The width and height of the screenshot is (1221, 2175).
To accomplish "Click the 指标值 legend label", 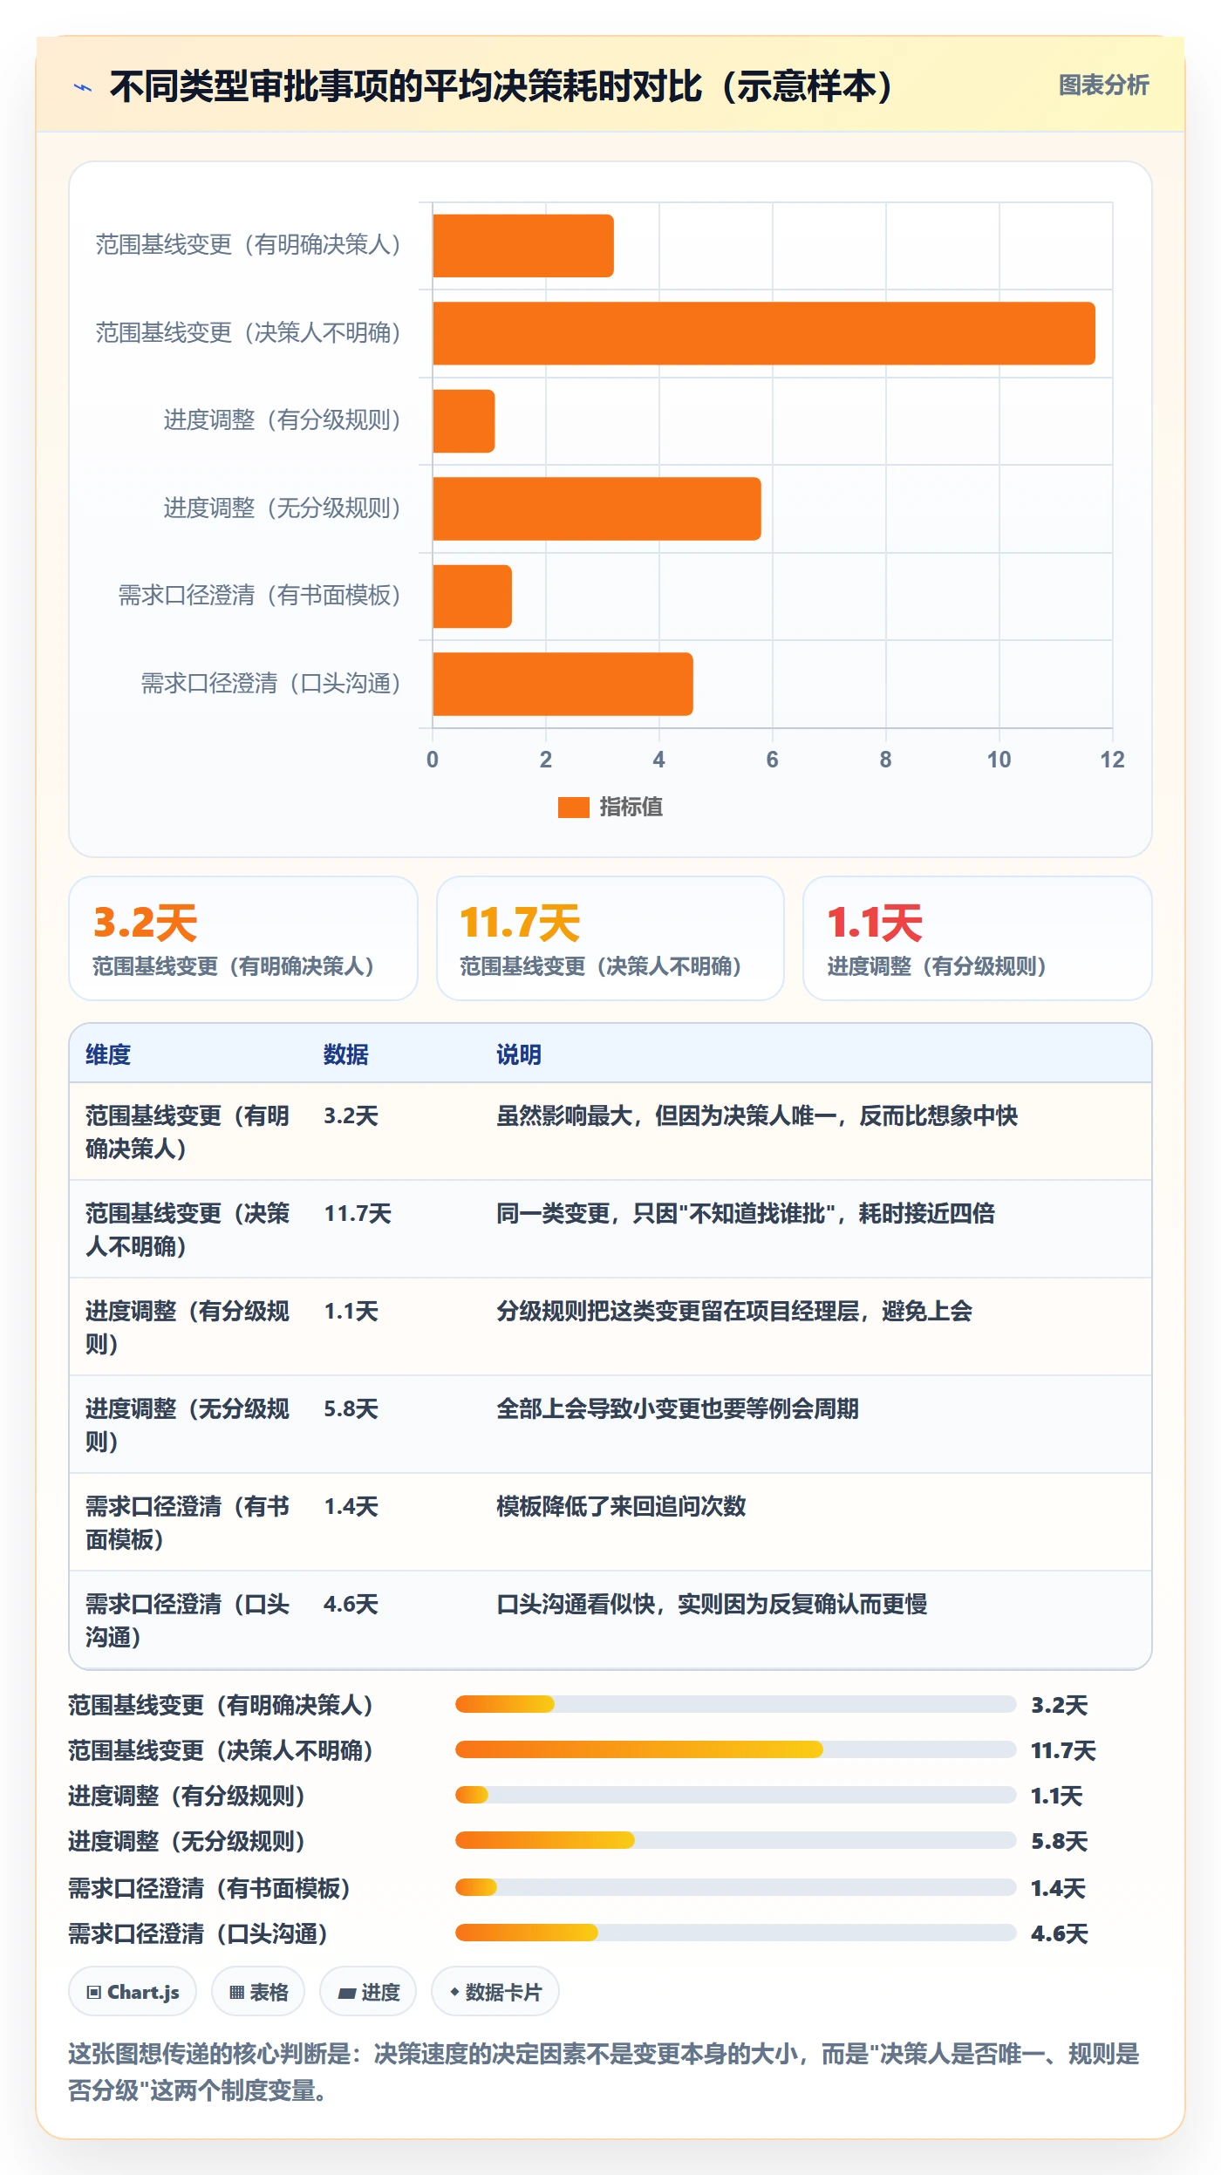I will [x=631, y=807].
